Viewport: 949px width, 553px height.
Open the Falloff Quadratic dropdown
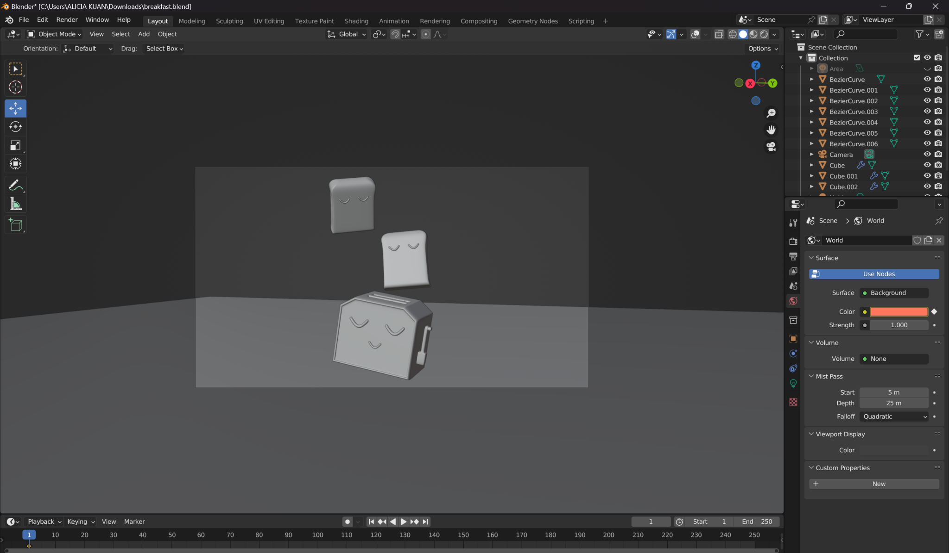[x=894, y=416]
